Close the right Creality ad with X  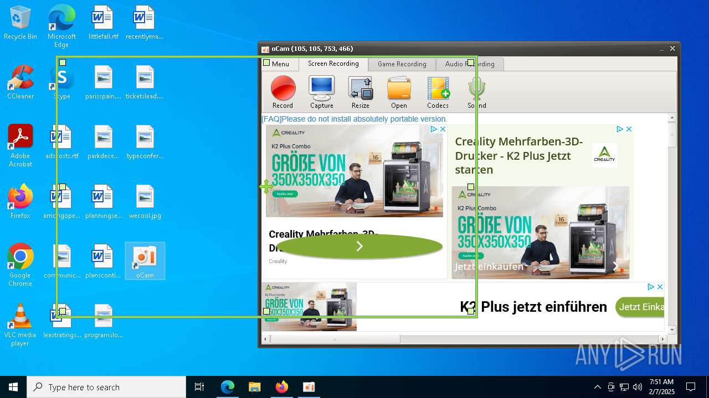[629, 129]
